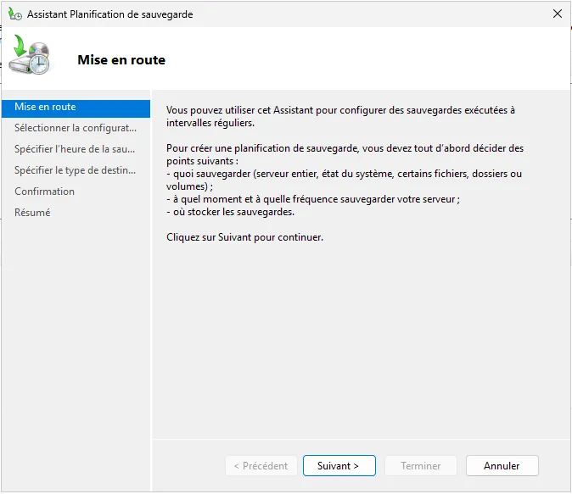The image size is (572, 494).
Task: Select the 'Mise en route' step
Action: coord(45,107)
